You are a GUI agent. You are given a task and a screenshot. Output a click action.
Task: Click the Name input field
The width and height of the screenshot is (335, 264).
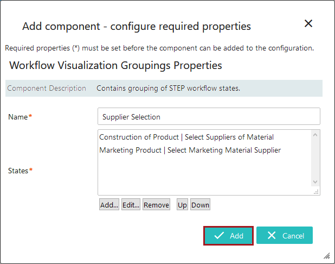click(209, 116)
